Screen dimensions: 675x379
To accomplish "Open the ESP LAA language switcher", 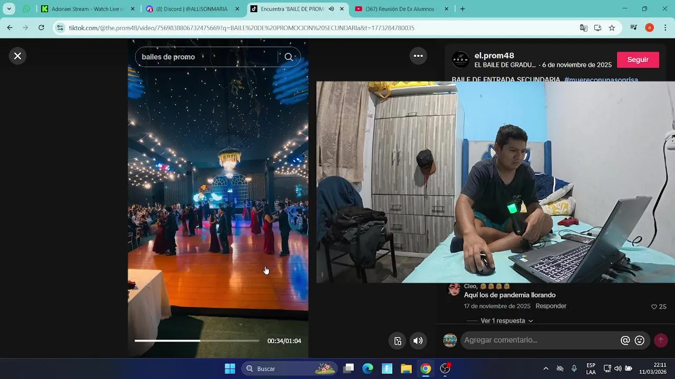I will click(x=591, y=368).
